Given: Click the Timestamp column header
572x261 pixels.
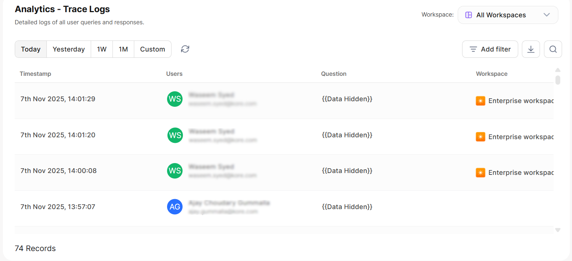Looking at the screenshot, I should coord(35,74).
